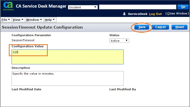Click inside the Description text area
The width and height of the screenshot is (190, 107).
pyautogui.click(x=67, y=78)
